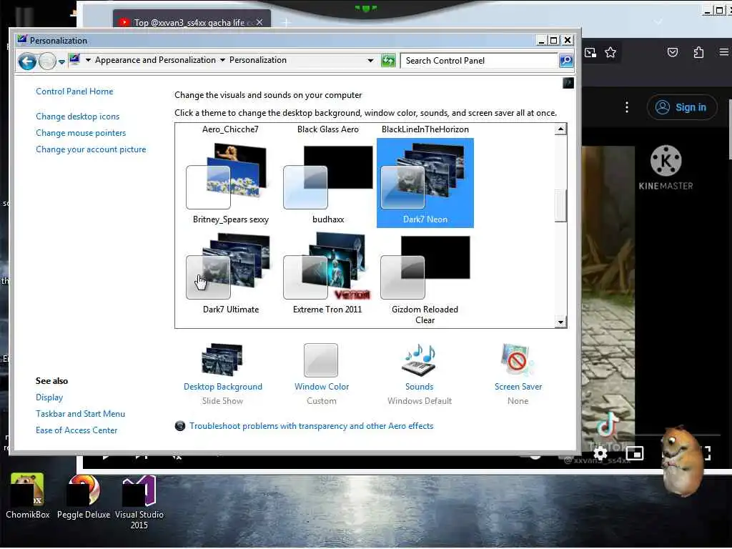Open Change mouse pointers link

(81, 133)
